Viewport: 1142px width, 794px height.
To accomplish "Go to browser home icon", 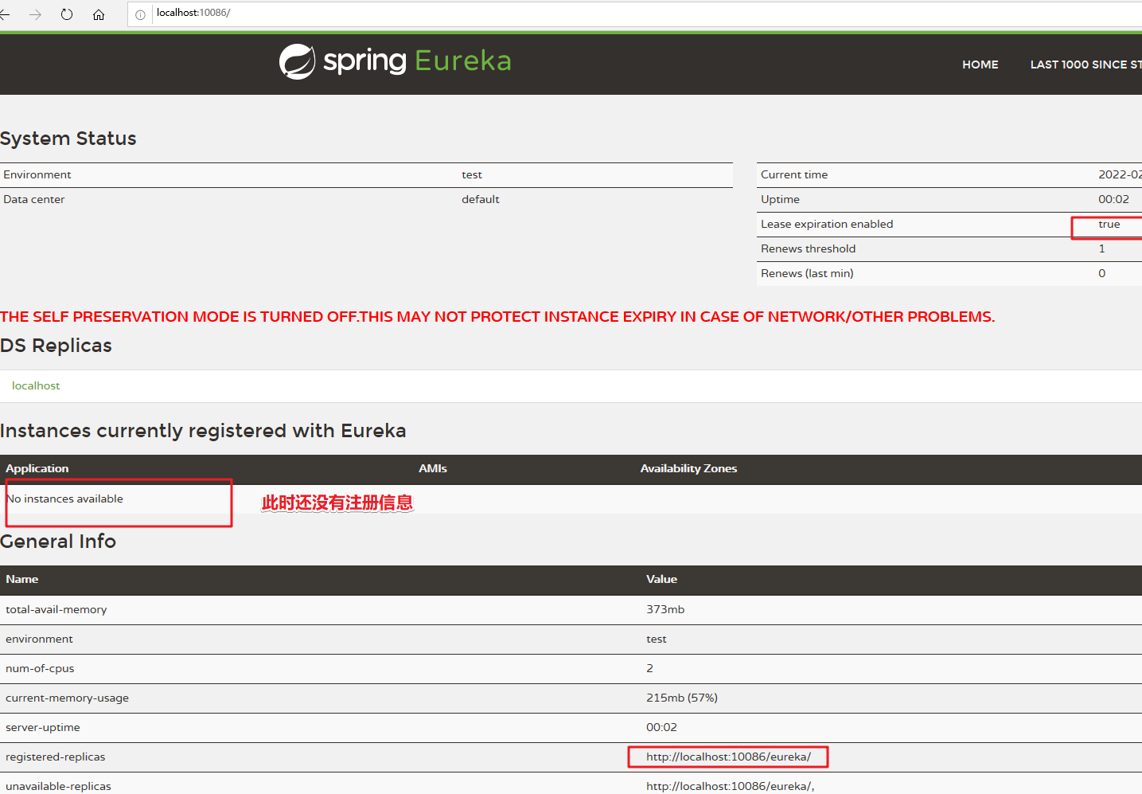I will click(99, 14).
